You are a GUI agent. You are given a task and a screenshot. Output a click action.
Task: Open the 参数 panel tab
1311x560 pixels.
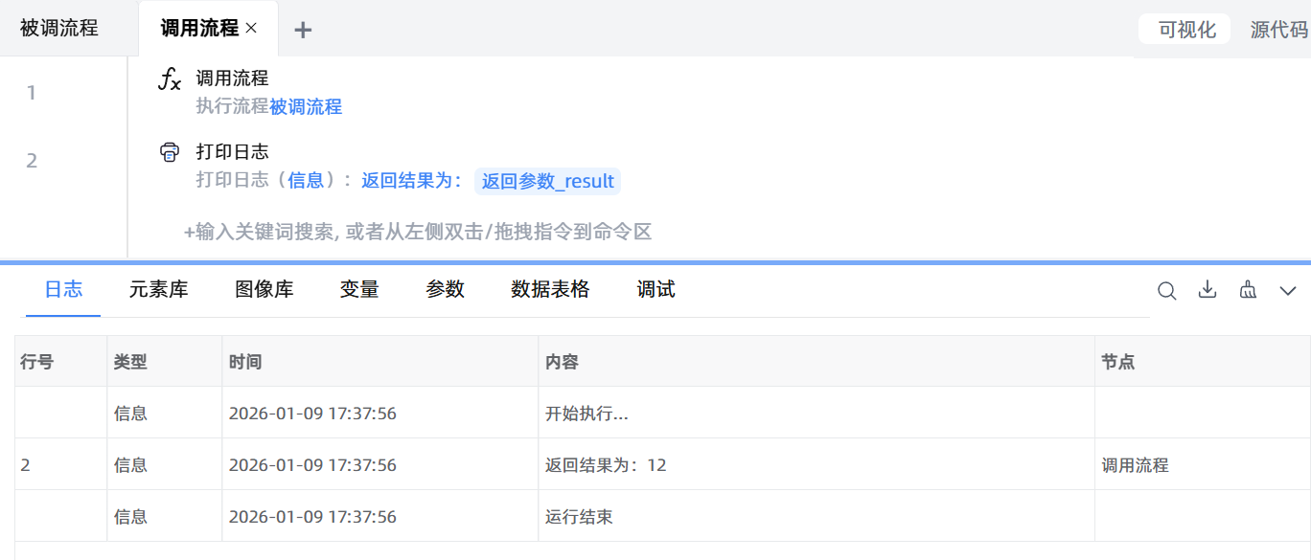(x=445, y=289)
